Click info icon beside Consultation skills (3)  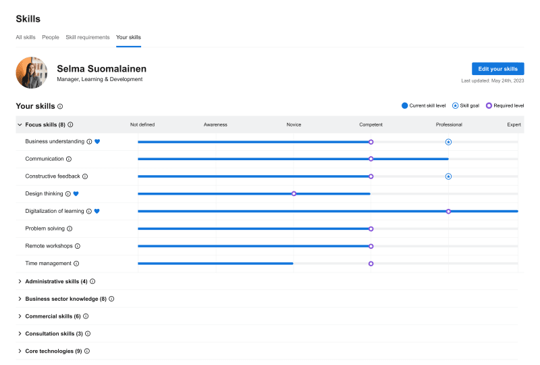(88, 334)
